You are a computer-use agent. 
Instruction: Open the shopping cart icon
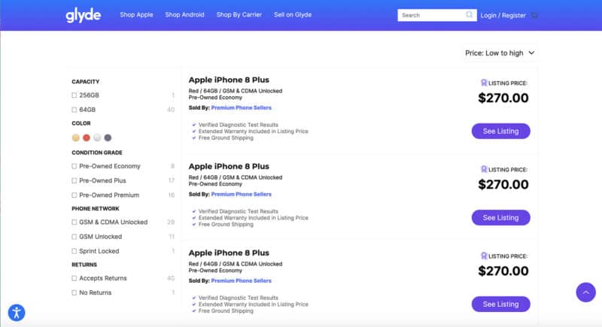[x=535, y=15]
